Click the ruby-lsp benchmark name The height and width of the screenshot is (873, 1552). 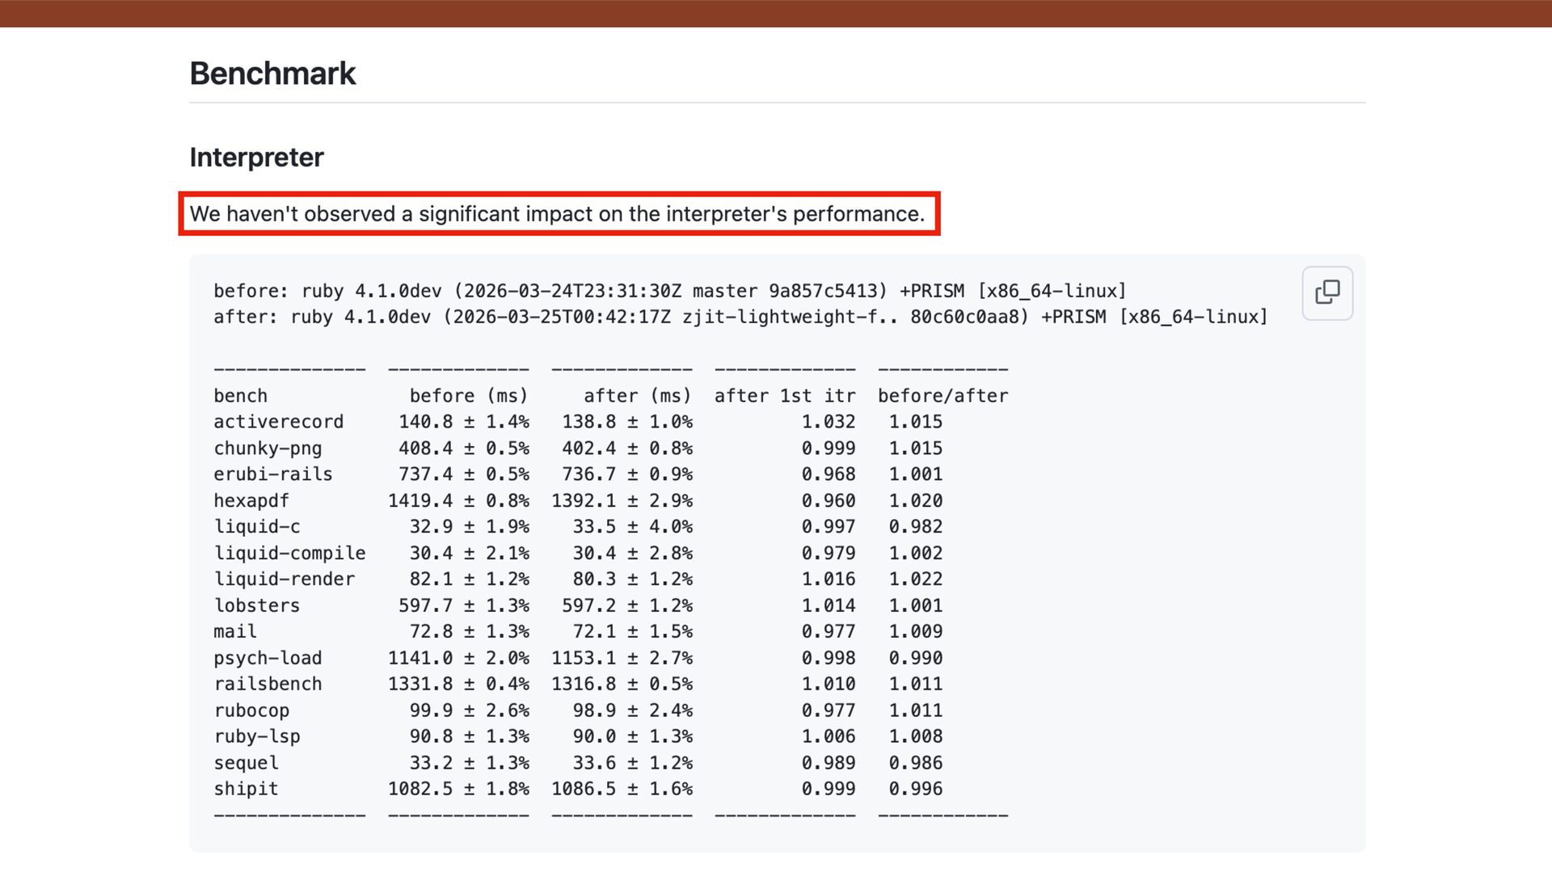pos(256,737)
